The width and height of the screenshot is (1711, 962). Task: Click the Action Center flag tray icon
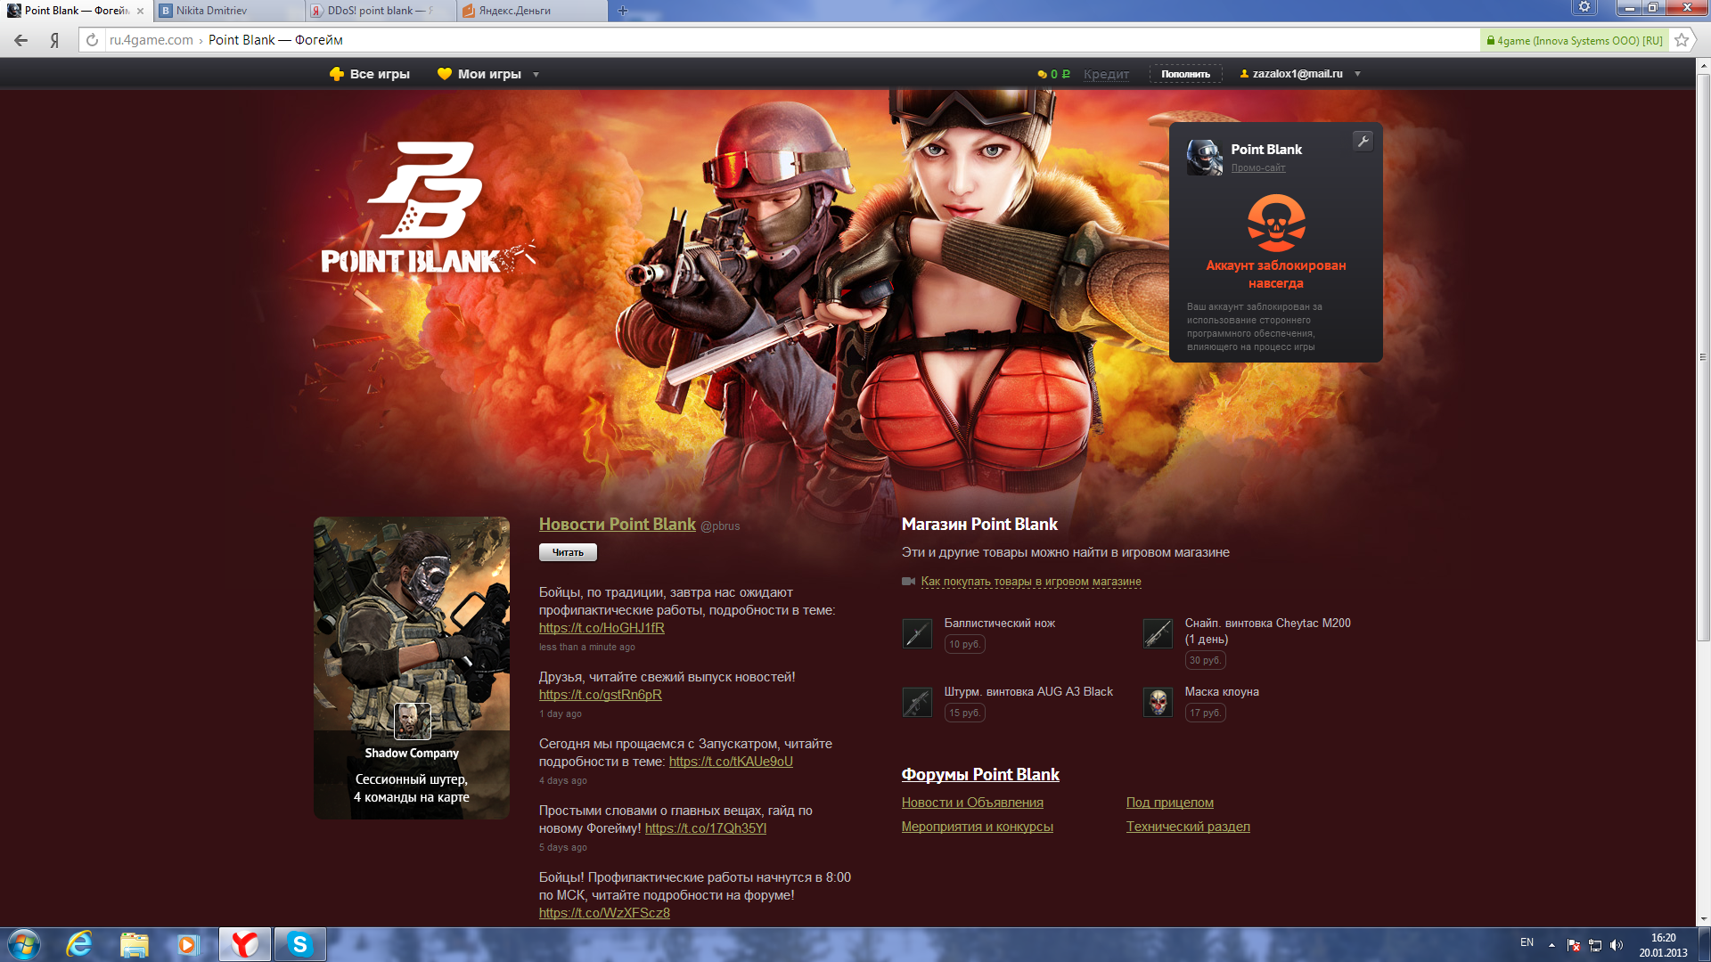point(1574,945)
